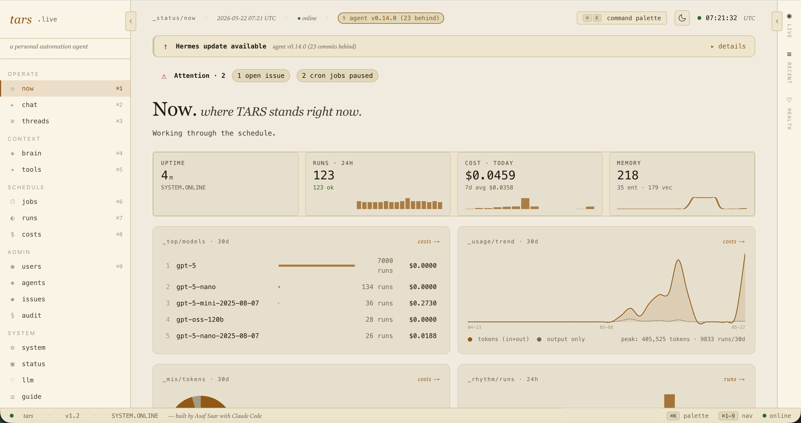Click the tall bar in rhythm/runs chart
Viewport: 801px width, 423px height.
669,401
